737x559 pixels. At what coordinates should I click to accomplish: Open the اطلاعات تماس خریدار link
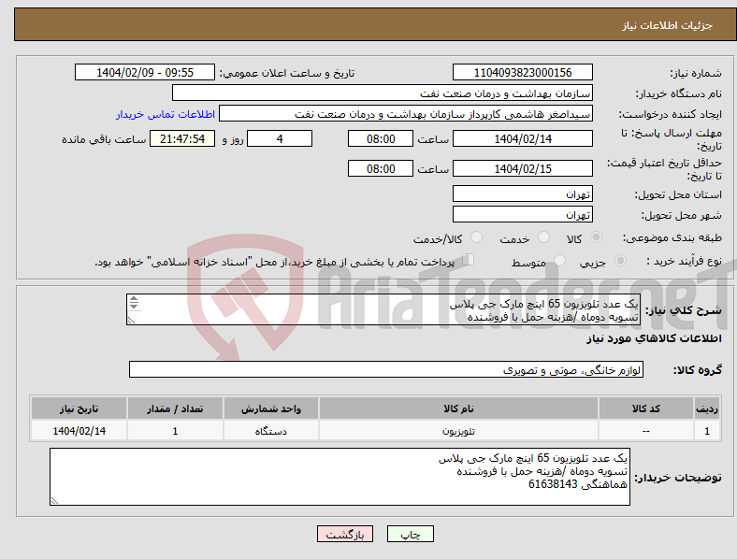pyautogui.click(x=166, y=114)
